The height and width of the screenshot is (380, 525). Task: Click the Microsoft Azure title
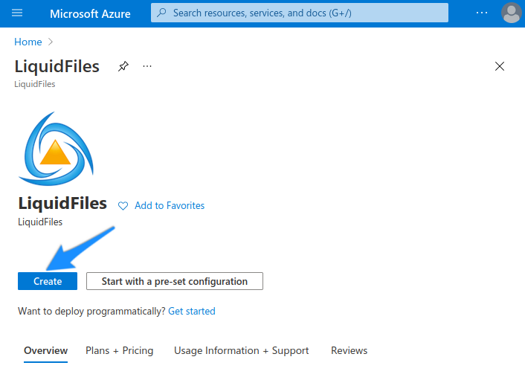coord(90,13)
